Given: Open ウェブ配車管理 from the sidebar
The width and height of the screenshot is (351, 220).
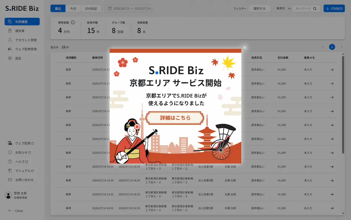Looking at the screenshot, I should click(x=22, y=49).
